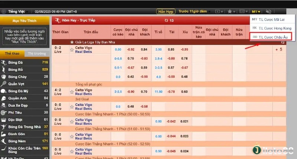Open the Phi Tiêu darts target icon

(x=3, y=113)
